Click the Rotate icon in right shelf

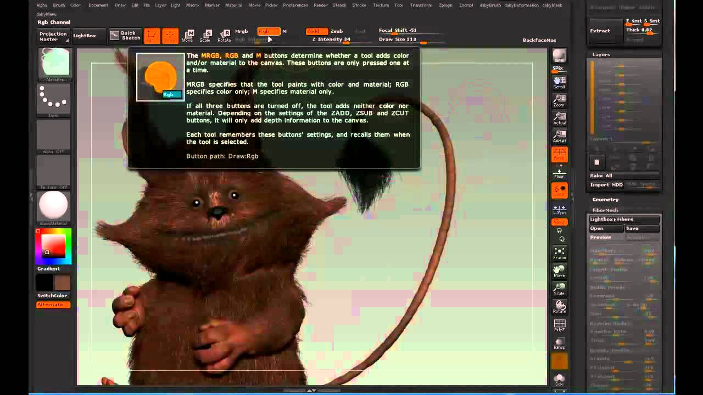(x=559, y=307)
